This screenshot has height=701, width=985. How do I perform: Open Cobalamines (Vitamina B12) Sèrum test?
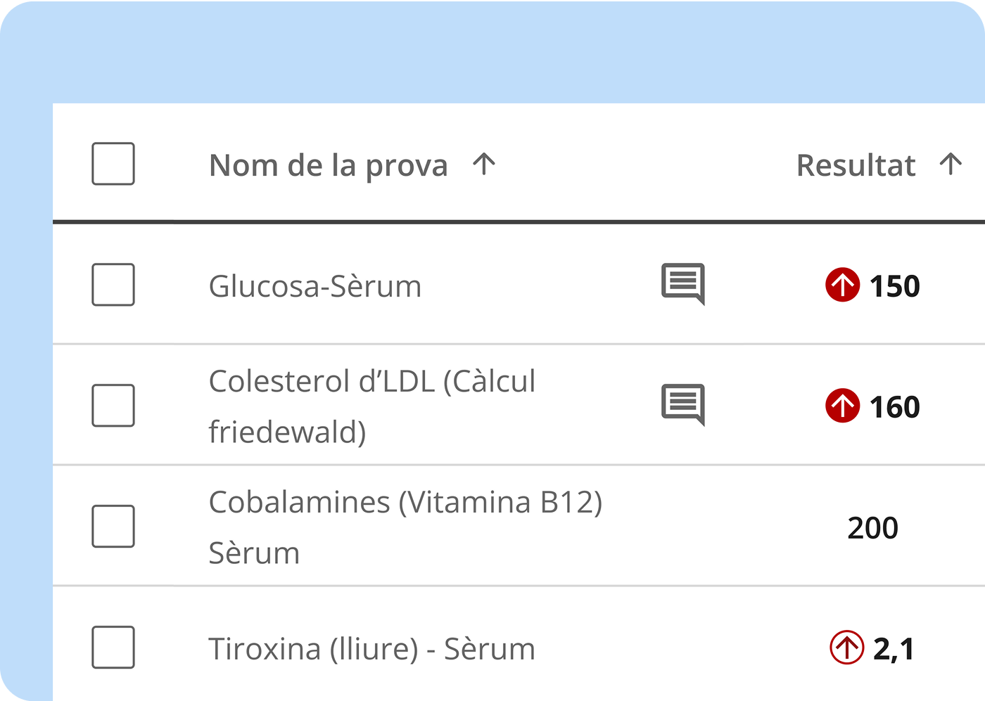click(406, 527)
